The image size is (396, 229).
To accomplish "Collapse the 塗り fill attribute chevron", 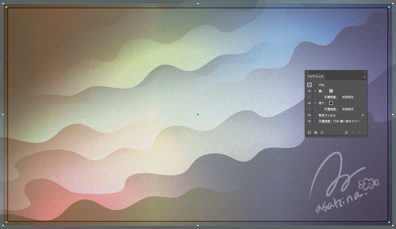I will 315,103.
